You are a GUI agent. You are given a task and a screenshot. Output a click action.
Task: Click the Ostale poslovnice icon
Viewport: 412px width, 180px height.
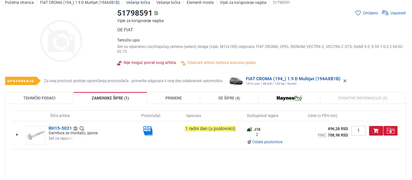(x=249, y=142)
